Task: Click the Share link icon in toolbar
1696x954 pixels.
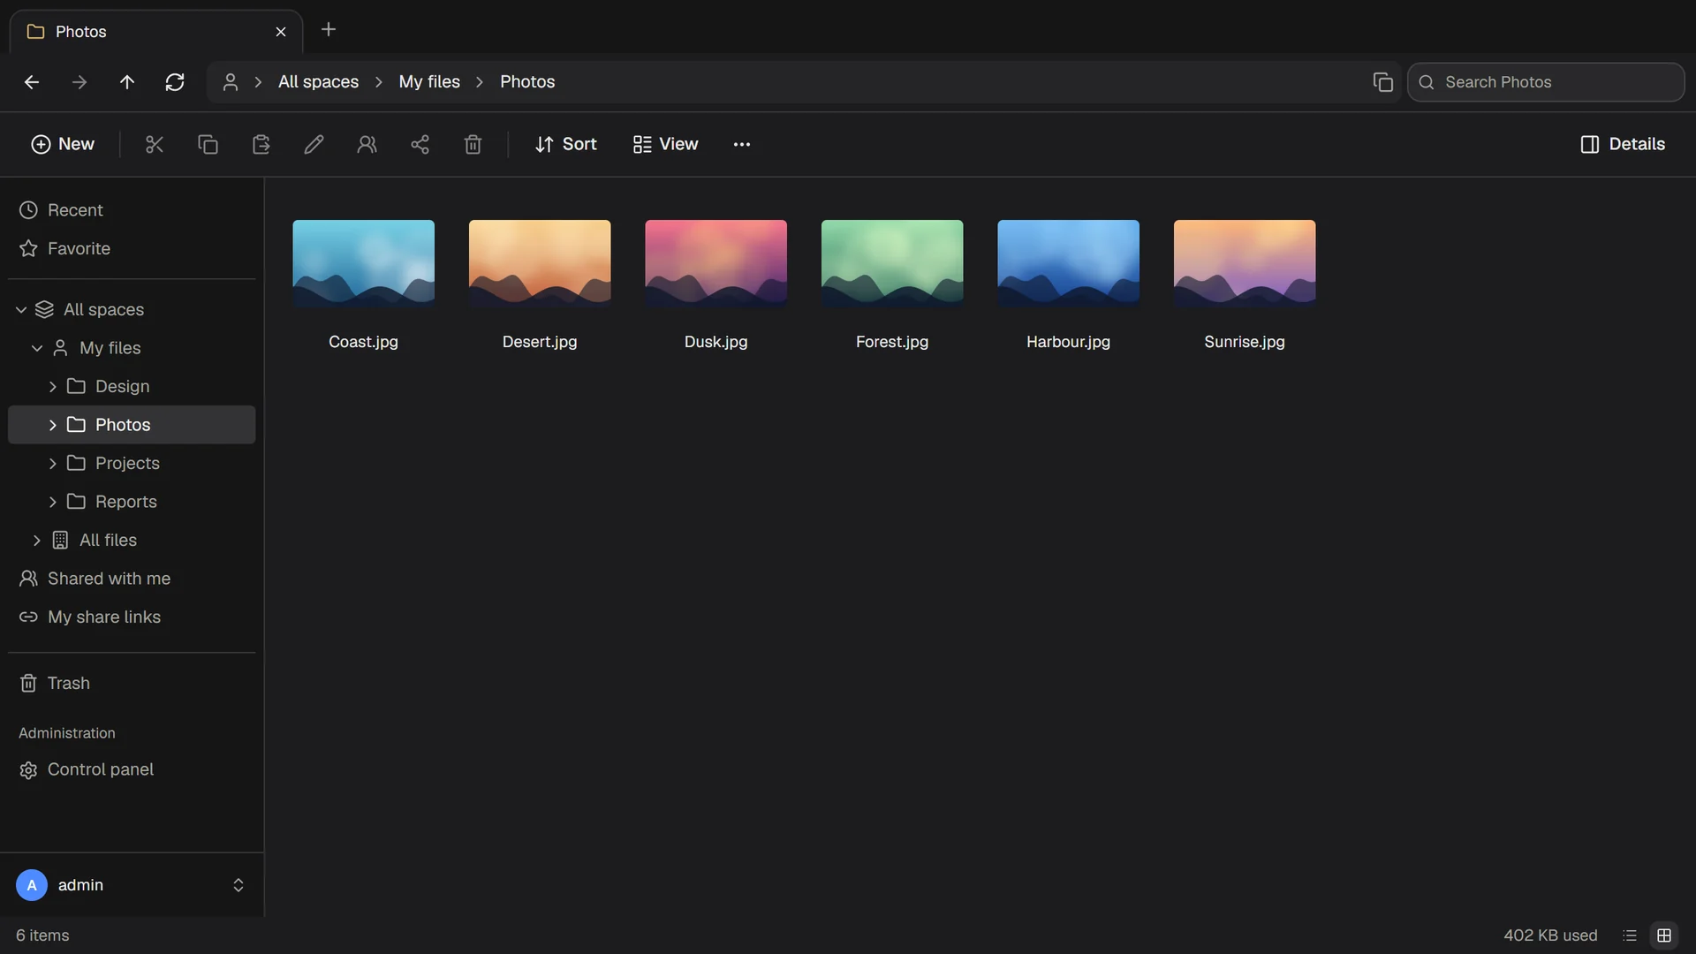Action: 420,144
